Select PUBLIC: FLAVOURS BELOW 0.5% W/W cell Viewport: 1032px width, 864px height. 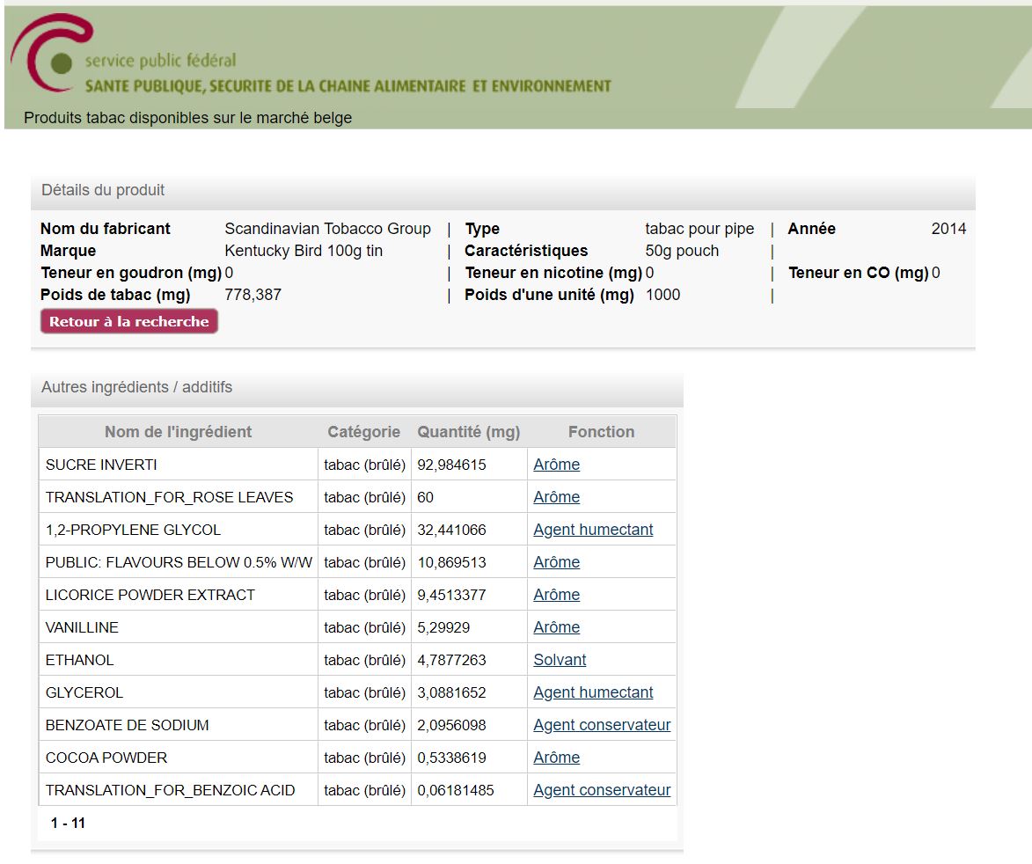[179, 562]
